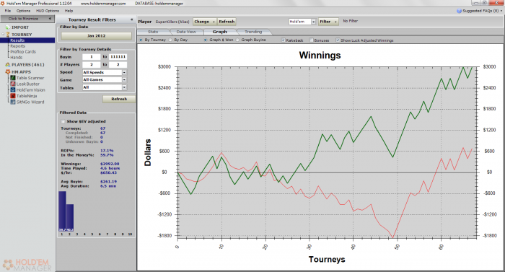Image resolution: width=505 pixels, height=272 pixels.
Task: Open the Help menu
Action: point(69,11)
